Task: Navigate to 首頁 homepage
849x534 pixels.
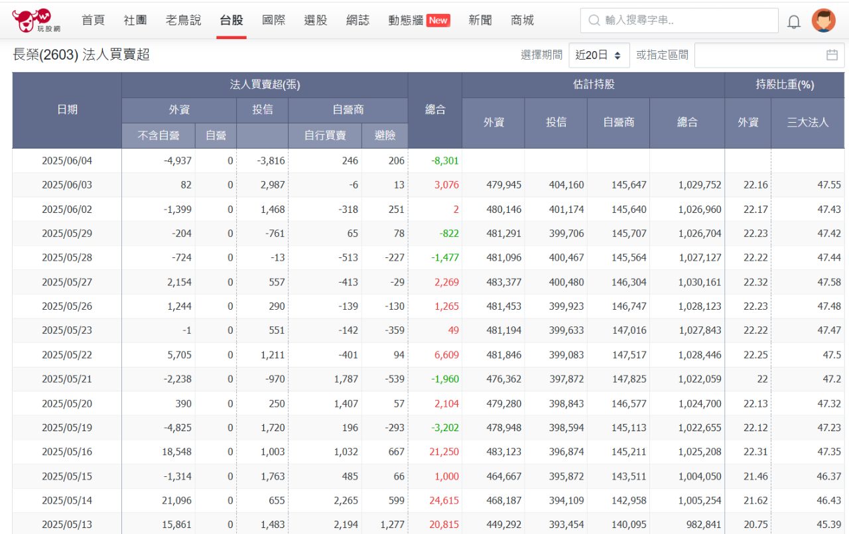Action: (x=92, y=20)
